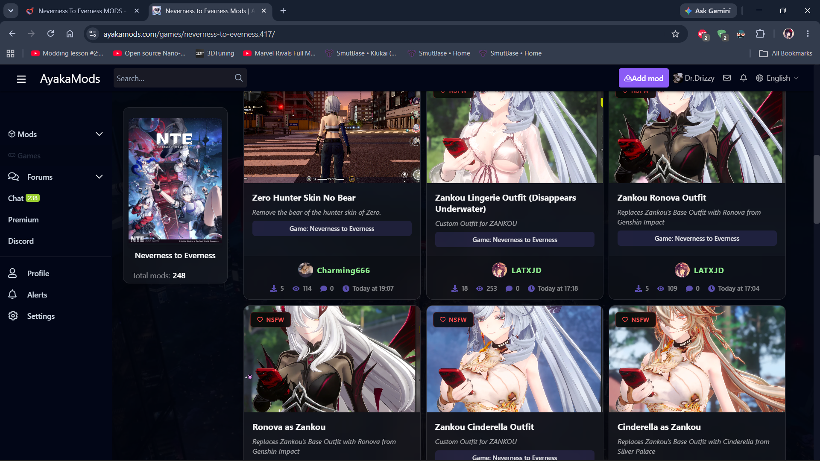Expand the Mods sidebar section
This screenshot has height=461, width=820.
[x=99, y=134]
